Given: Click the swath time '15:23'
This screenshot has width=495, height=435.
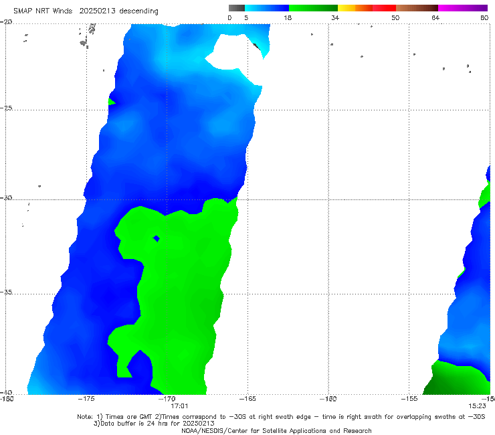Looking at the screenshot, I should [477, 406].
